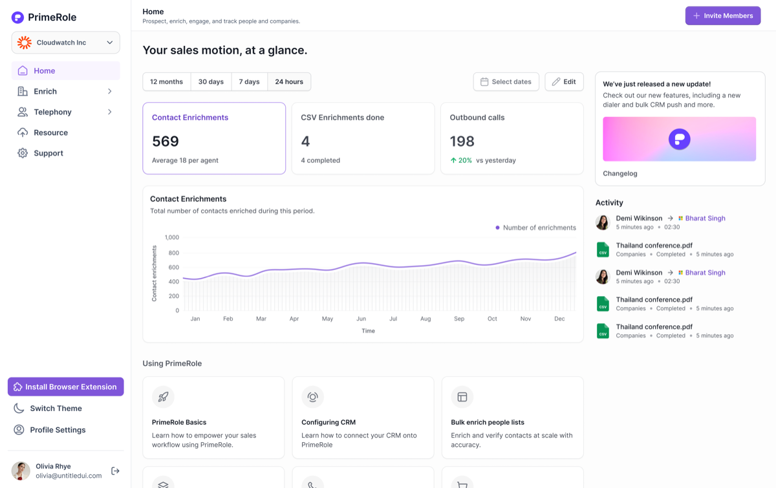Open the Cloudwatch Inc workspace dropdown
776x488 pixels.
click(x=65, y=43)
